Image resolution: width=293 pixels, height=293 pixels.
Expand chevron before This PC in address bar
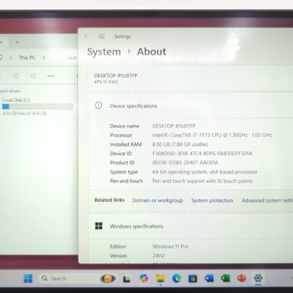click(x=10, y=58)
